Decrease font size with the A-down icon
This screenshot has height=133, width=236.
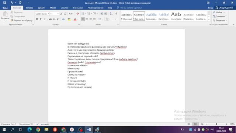tap(65, 14)
